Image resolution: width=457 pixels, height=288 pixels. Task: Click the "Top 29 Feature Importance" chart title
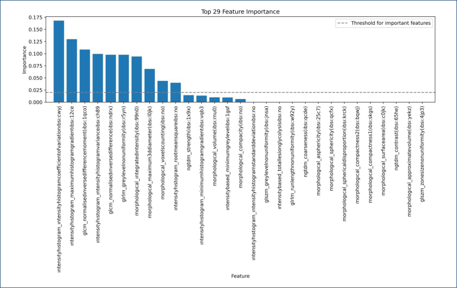(240, 11)
